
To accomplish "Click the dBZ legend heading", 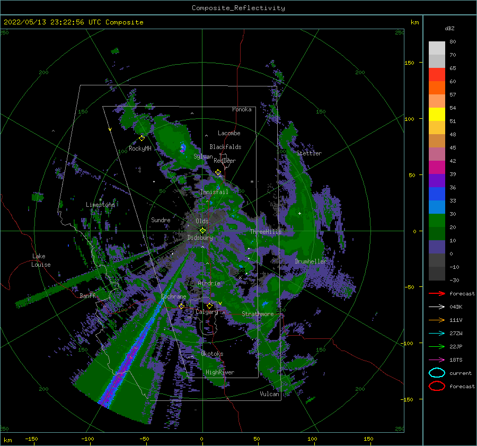I will (449, 28).
